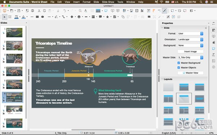Click the Master View button
The height and width of the screenshot is (135, 217).
191,73
